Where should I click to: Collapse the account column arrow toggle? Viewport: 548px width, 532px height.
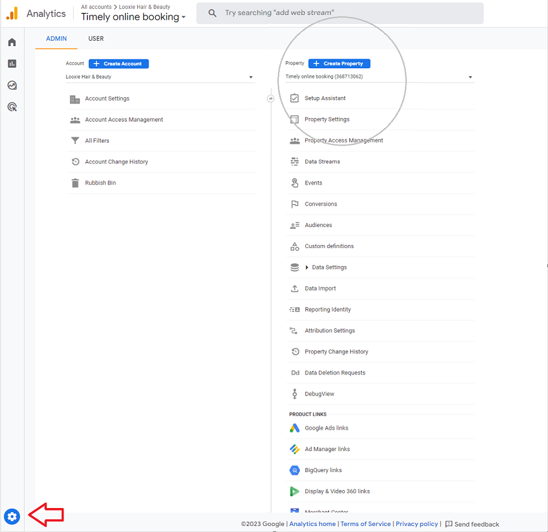[271, 99]
